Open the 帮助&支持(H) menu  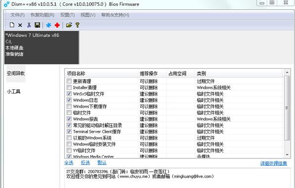[x=115, y=15]
